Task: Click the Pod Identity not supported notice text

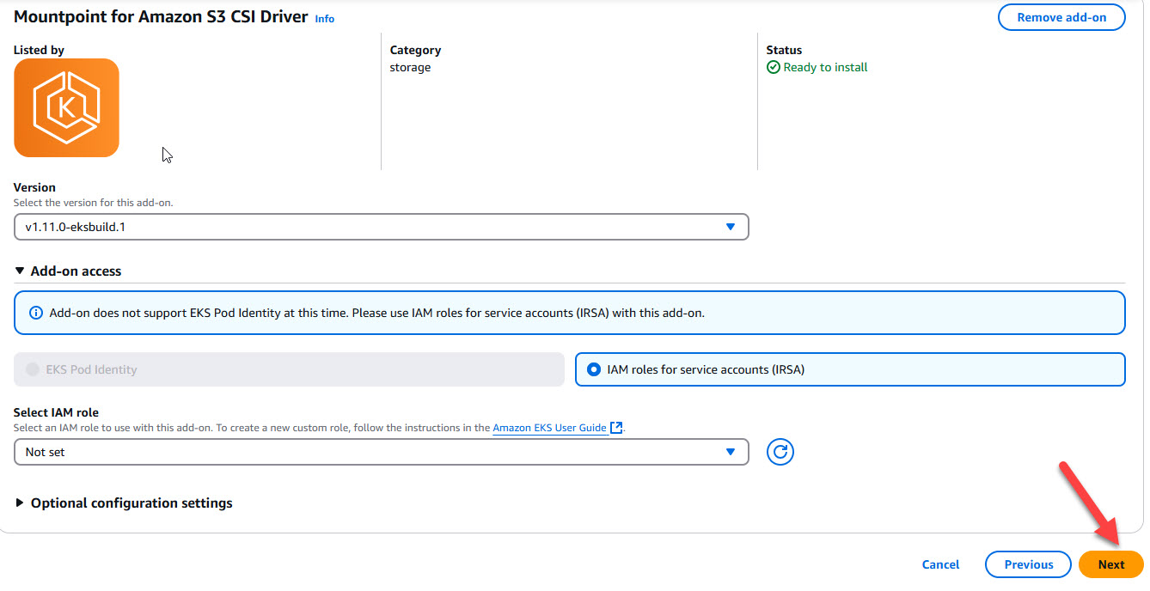Action: tap(376, 313)
